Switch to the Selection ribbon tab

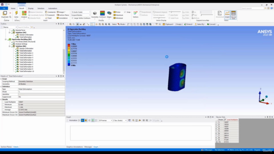[41, 8]
